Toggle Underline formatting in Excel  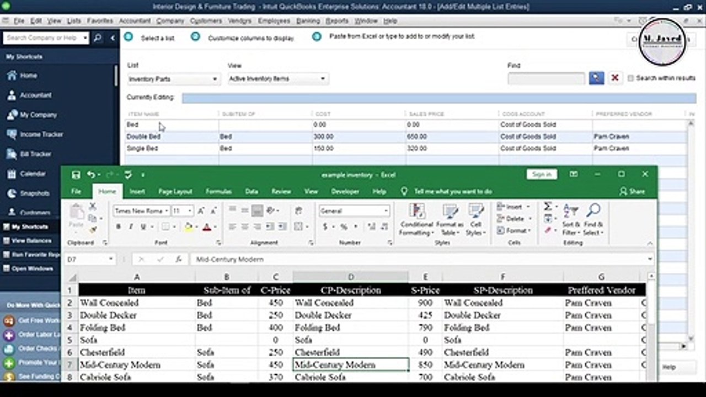click(x=143, y=227)
